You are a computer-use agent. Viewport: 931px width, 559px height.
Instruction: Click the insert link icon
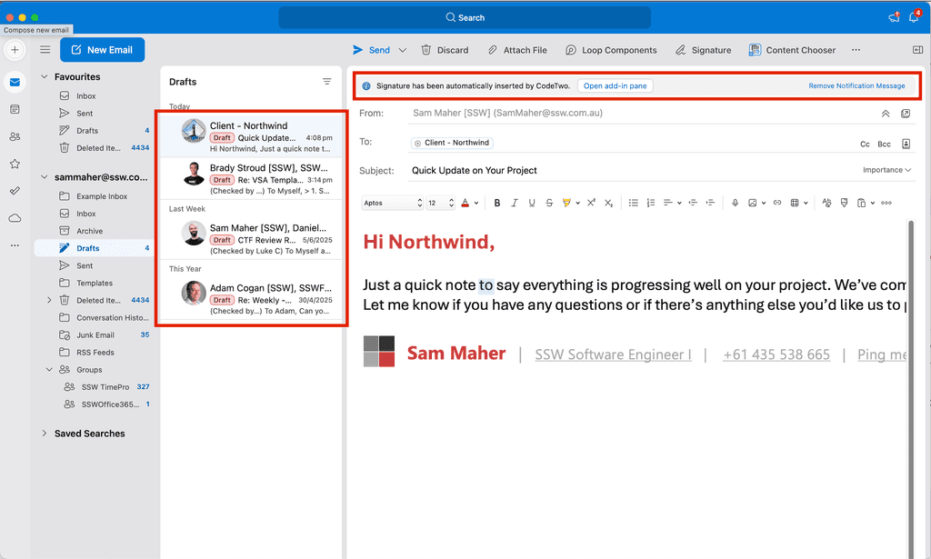point(777,203)
